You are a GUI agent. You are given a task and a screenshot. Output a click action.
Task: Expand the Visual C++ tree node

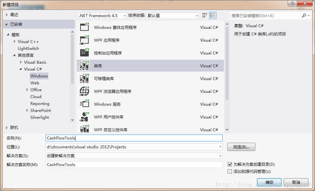point(15,41)
